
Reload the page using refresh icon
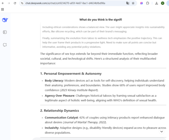[x=15, y=3]
